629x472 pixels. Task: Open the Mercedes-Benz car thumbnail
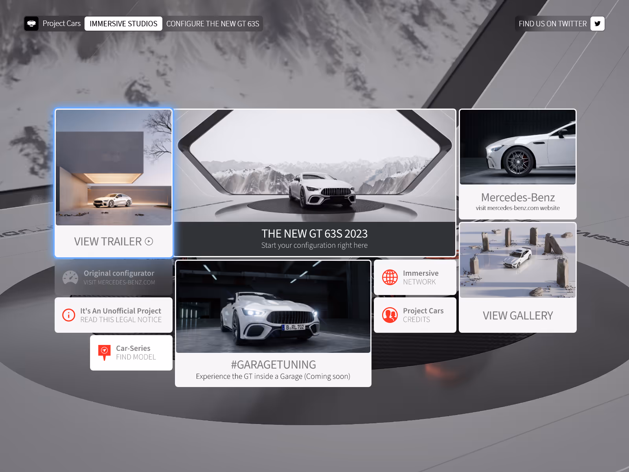point(518,147)
